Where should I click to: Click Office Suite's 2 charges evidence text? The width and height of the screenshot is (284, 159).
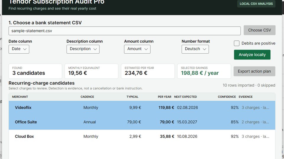point(255,122)
